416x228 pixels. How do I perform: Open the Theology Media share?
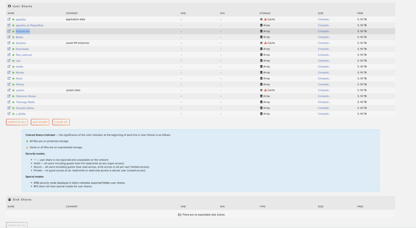pyautogui.click(x=25, y=102)
